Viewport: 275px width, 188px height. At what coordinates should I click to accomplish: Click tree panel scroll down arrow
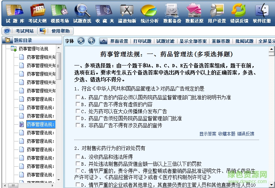[59, 180]
